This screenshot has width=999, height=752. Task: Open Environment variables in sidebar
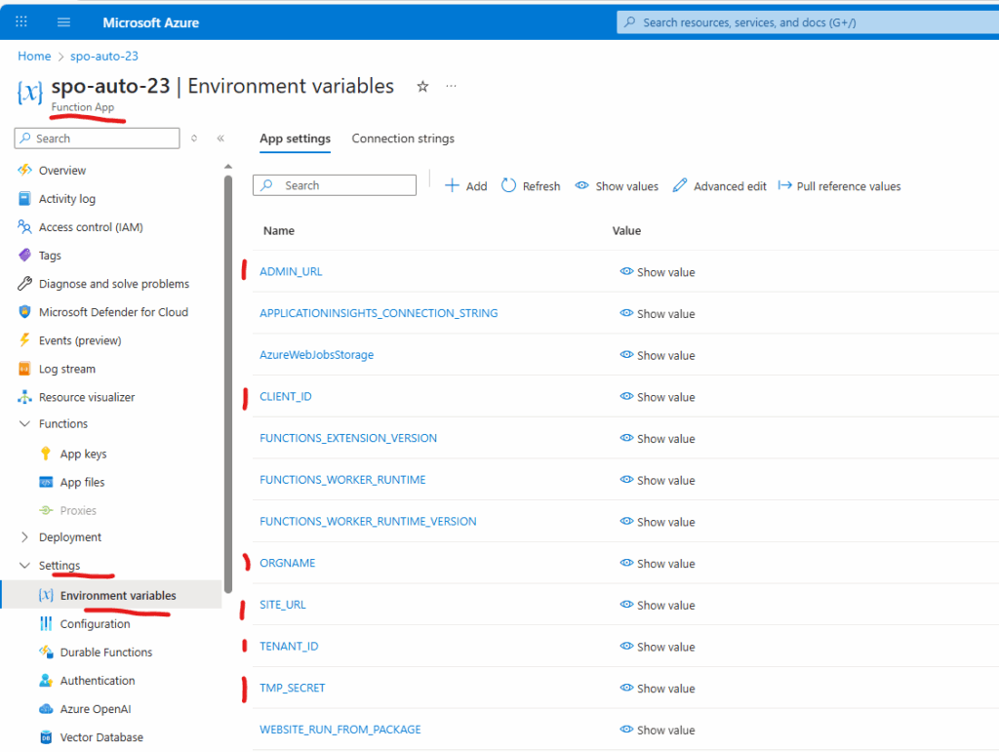(x=111, y=595)
